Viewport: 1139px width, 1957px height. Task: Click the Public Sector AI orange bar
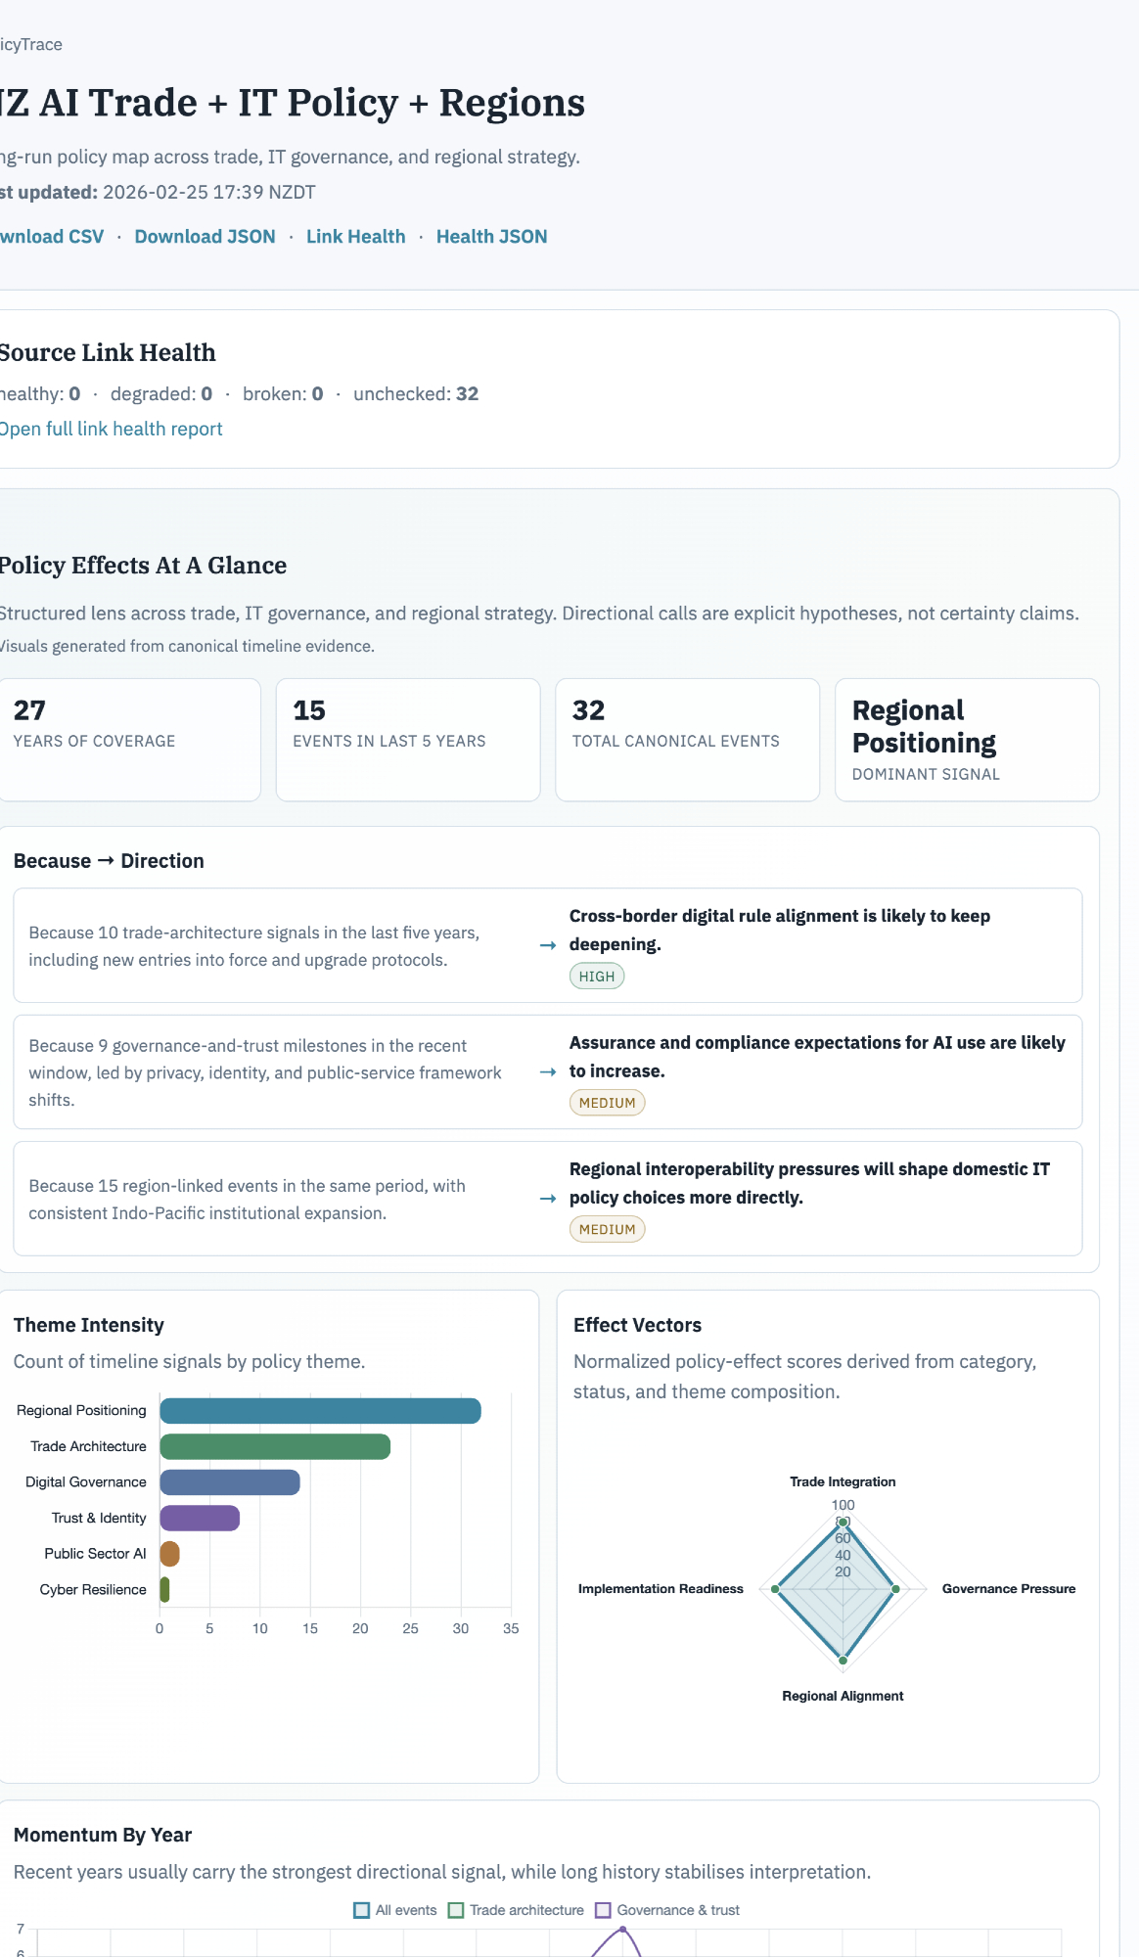point(169,1554)
